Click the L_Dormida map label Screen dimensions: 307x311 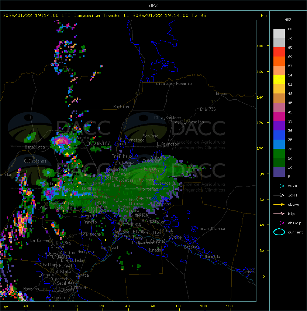[x=210, y=257]
